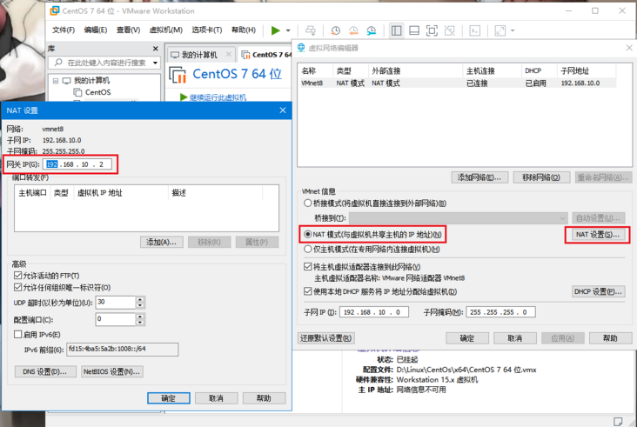Image resolution: width=637 pixels, height=427 pixels.
Task: Click 移除网络(O) button
Action: click(541, 177)
